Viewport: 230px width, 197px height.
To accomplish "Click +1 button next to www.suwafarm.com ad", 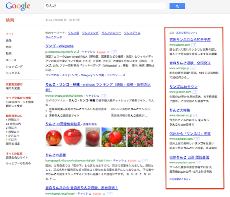I will coord(199,163).
